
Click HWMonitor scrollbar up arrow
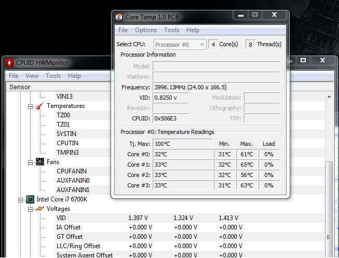pos(329,97)
